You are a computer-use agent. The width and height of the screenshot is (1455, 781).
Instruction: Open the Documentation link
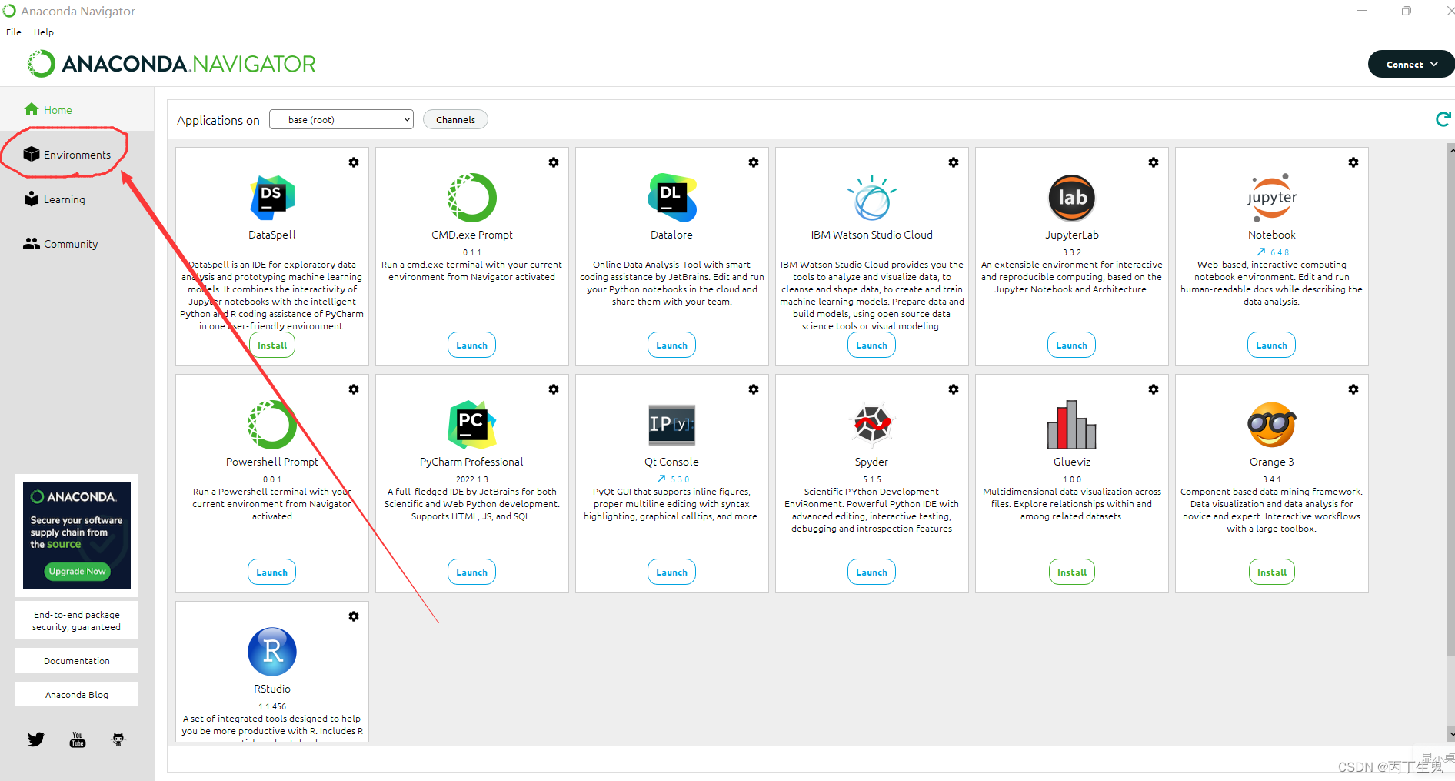(77, 661)
